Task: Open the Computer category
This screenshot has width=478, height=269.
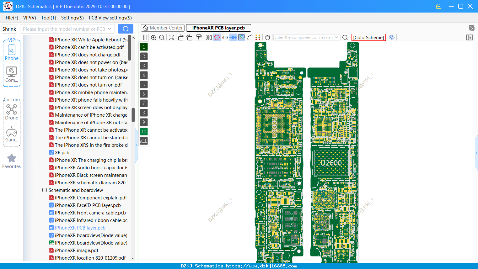Action: [12, 75]
